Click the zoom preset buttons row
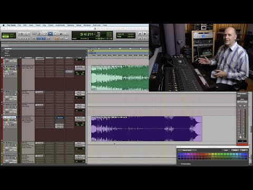Image resolution: width=253 pixels, height=190 pixels. tap(24, 39)
